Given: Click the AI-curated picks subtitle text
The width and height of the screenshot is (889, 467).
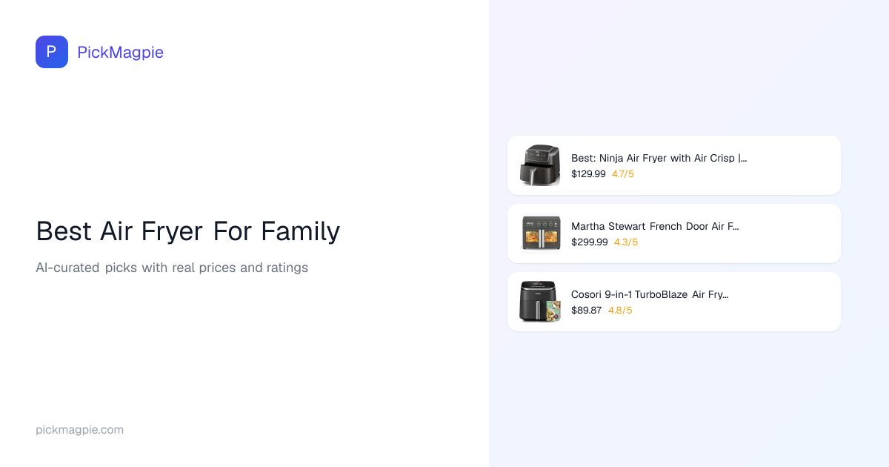Looking at the screenshot, I should coord(172,268).
